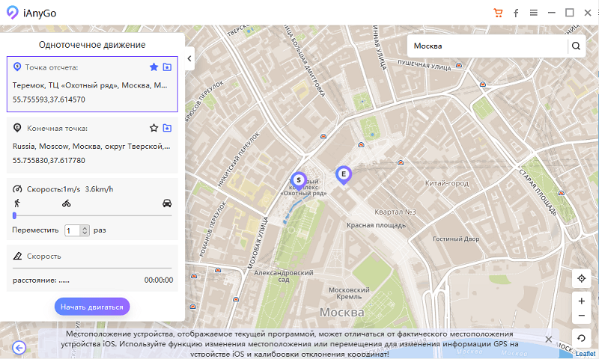Click the E end marker on map

click(x=344, y=175)
